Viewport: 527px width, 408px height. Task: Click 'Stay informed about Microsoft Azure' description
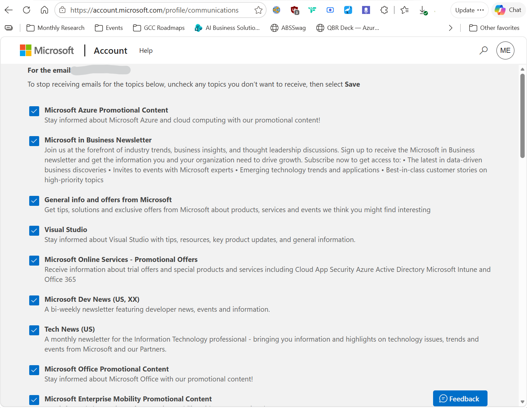183,120
